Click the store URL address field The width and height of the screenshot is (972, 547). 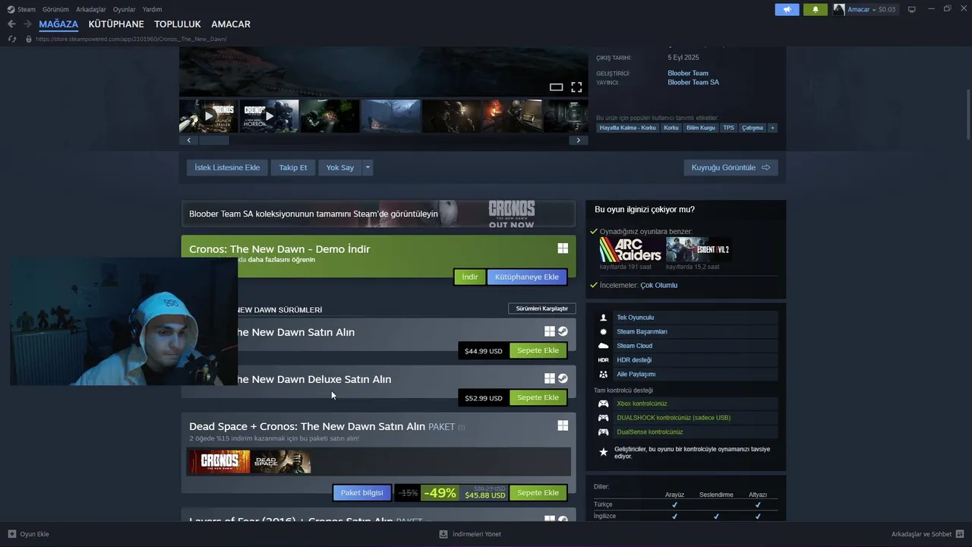tap(131, 39)
